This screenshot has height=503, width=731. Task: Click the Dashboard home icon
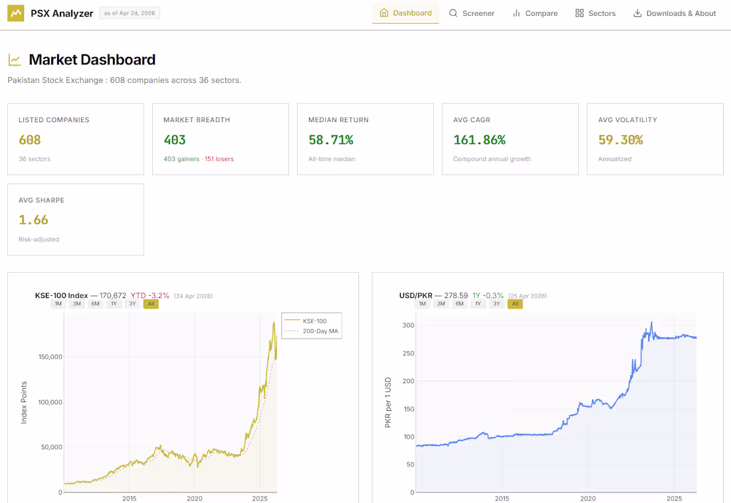[x=384, y=13]
